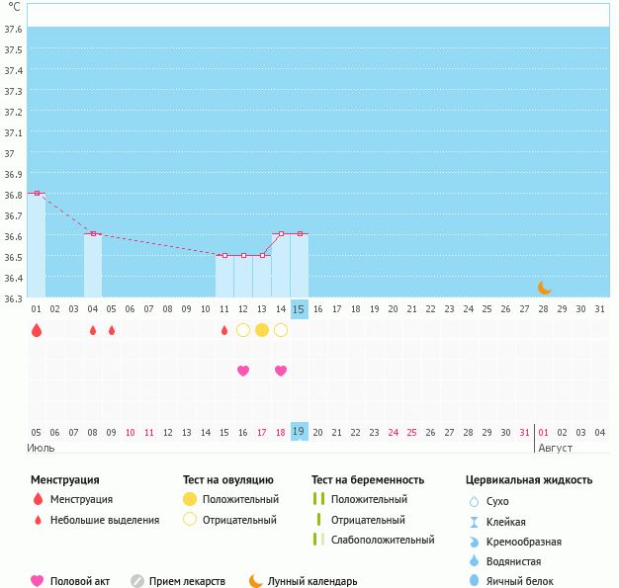The image size is (619, 588).
Task: Click the large menstruation drop on day 01
Action: (37, 330)
